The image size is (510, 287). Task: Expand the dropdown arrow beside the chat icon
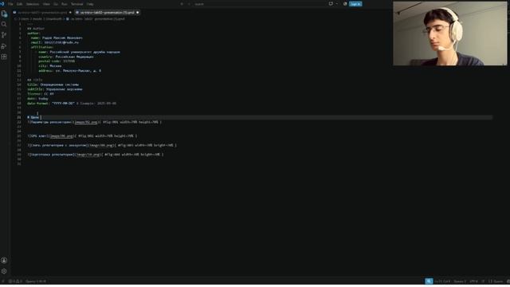coord(336,4)
